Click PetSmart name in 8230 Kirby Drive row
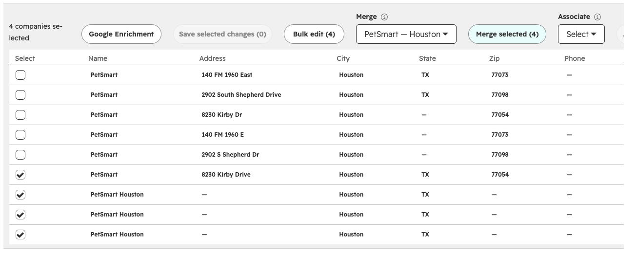637x253 pixels. [104, 175]
